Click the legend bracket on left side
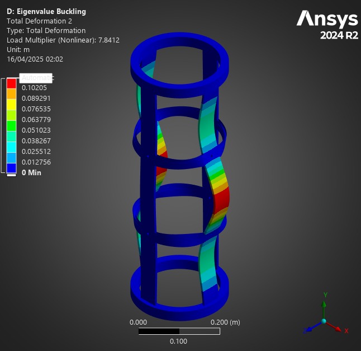Viewport: 361px width, 351px height. pos(3,126)
